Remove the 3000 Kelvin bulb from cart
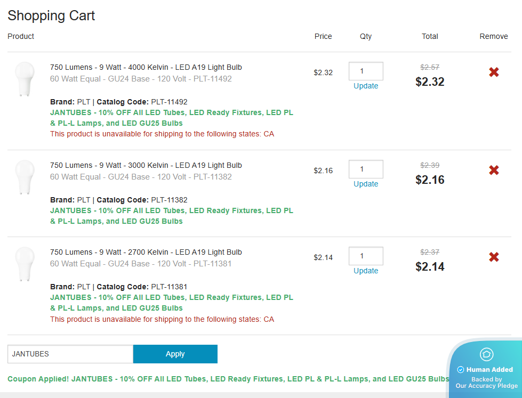522x398 pixels. pos(494,170)
